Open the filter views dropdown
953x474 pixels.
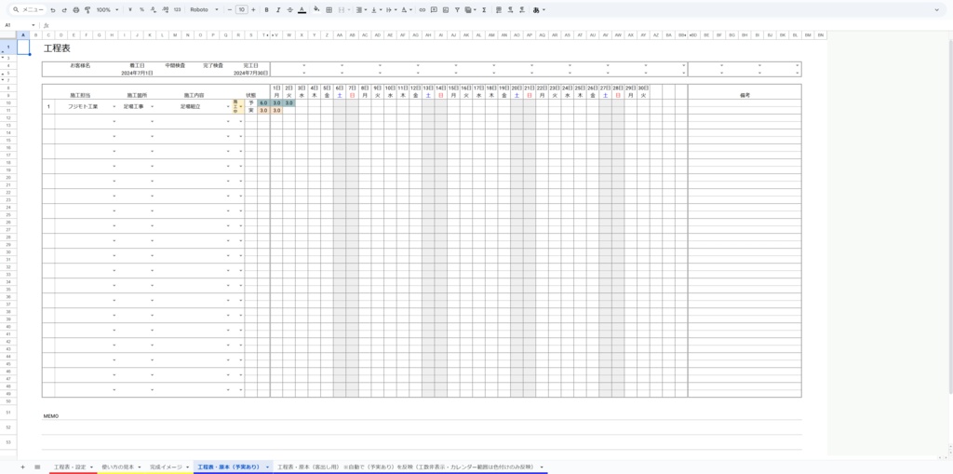click(x=470, y=9)
